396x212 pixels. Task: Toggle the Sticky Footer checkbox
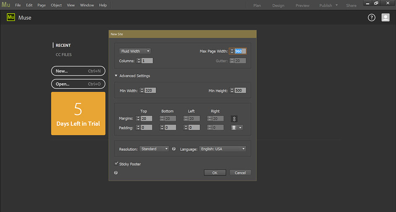pos(116,163)
